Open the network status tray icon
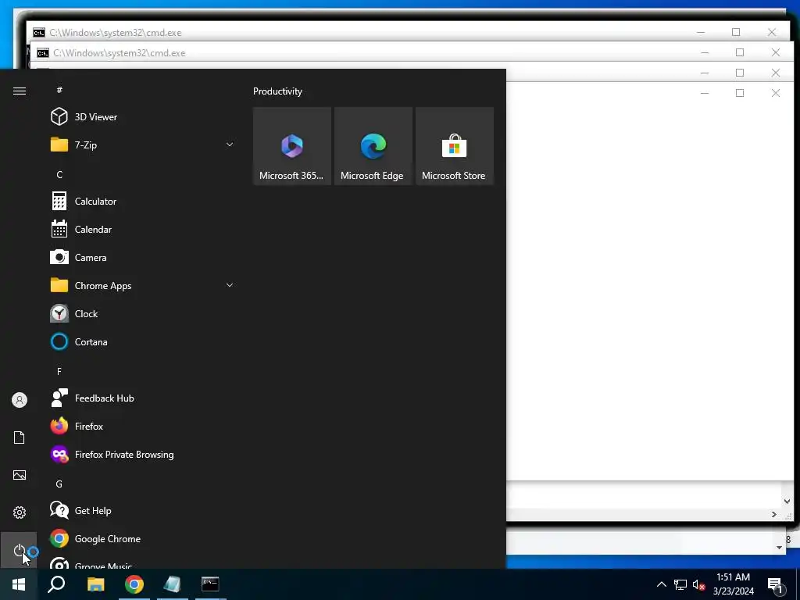Image resolution: width=800 pixels, height=600 pixels. coord(680,584)
